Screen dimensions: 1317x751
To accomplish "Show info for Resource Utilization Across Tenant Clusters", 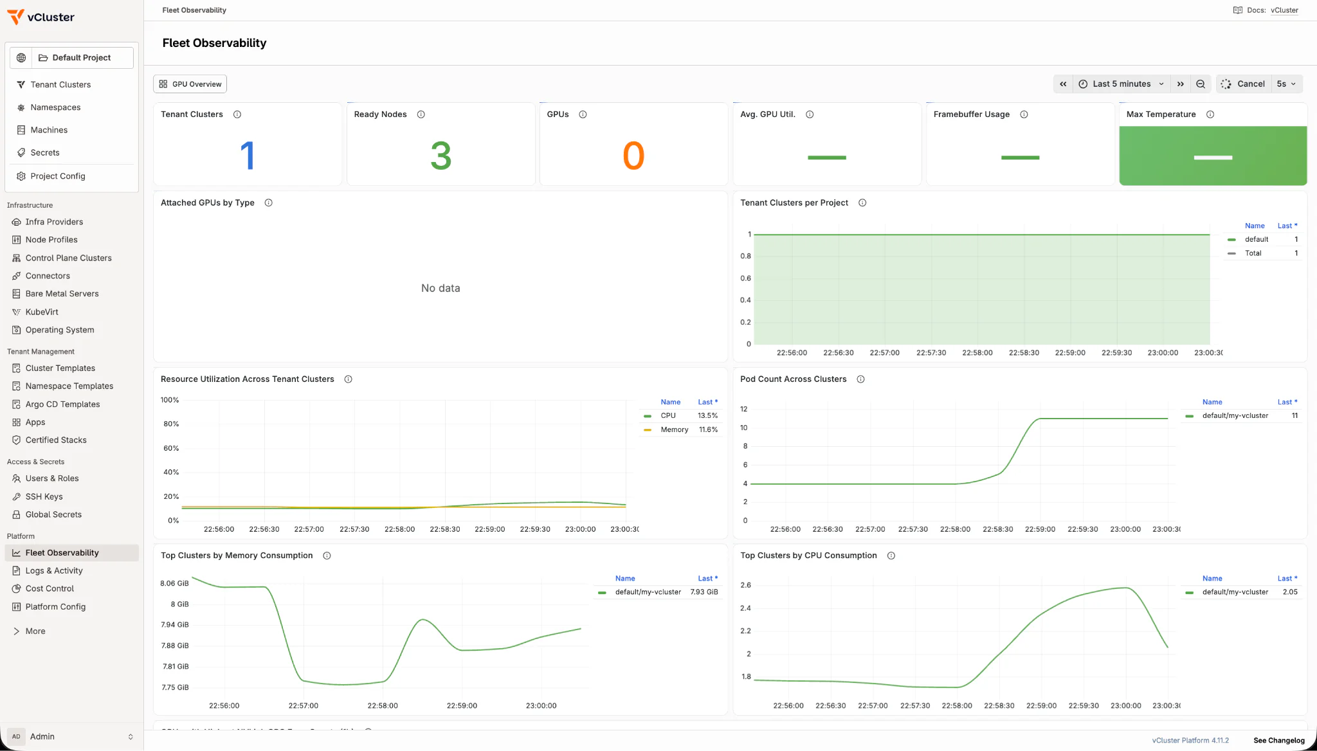I will (x=348, y=379).
